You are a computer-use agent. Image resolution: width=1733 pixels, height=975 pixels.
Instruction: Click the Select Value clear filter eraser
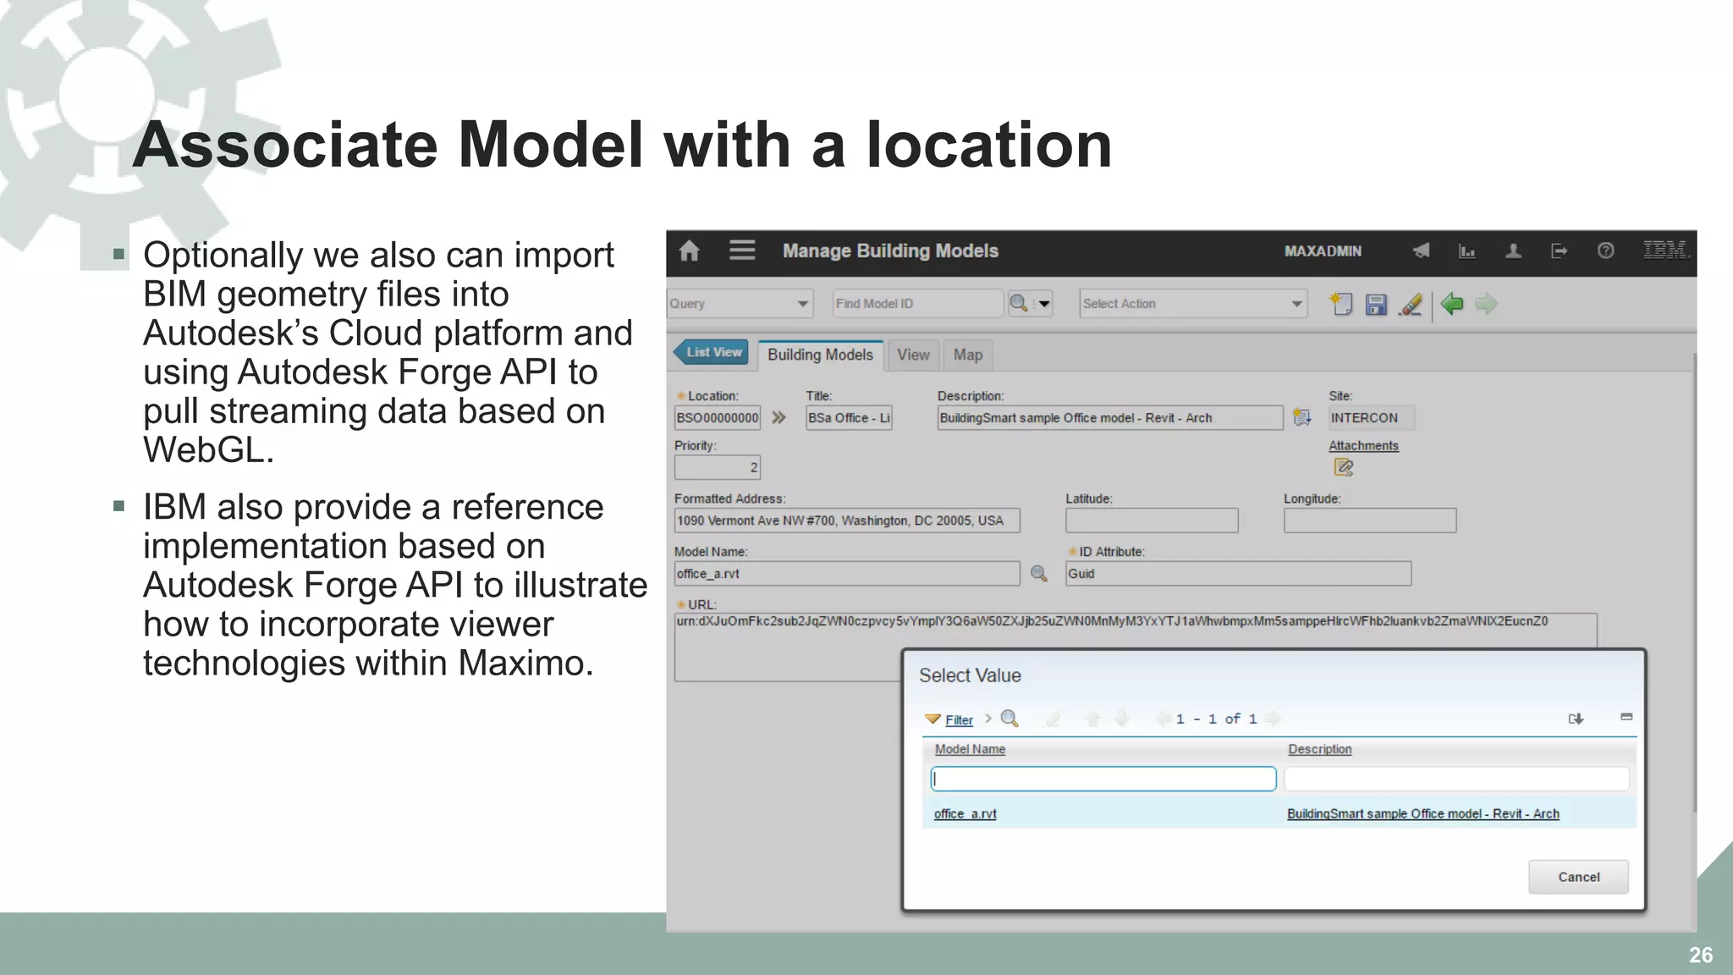[1053, 719]
